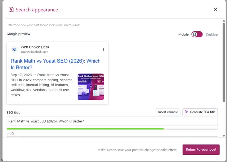
Task: Click the Search appearance heading text
Action: [x=37, y=10]
